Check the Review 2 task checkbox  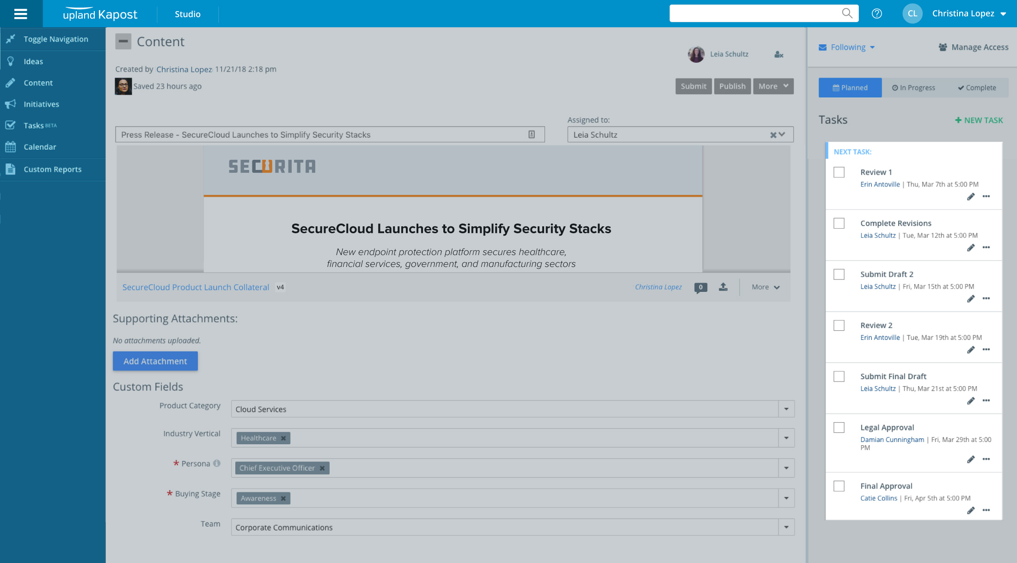coord(839,326)
